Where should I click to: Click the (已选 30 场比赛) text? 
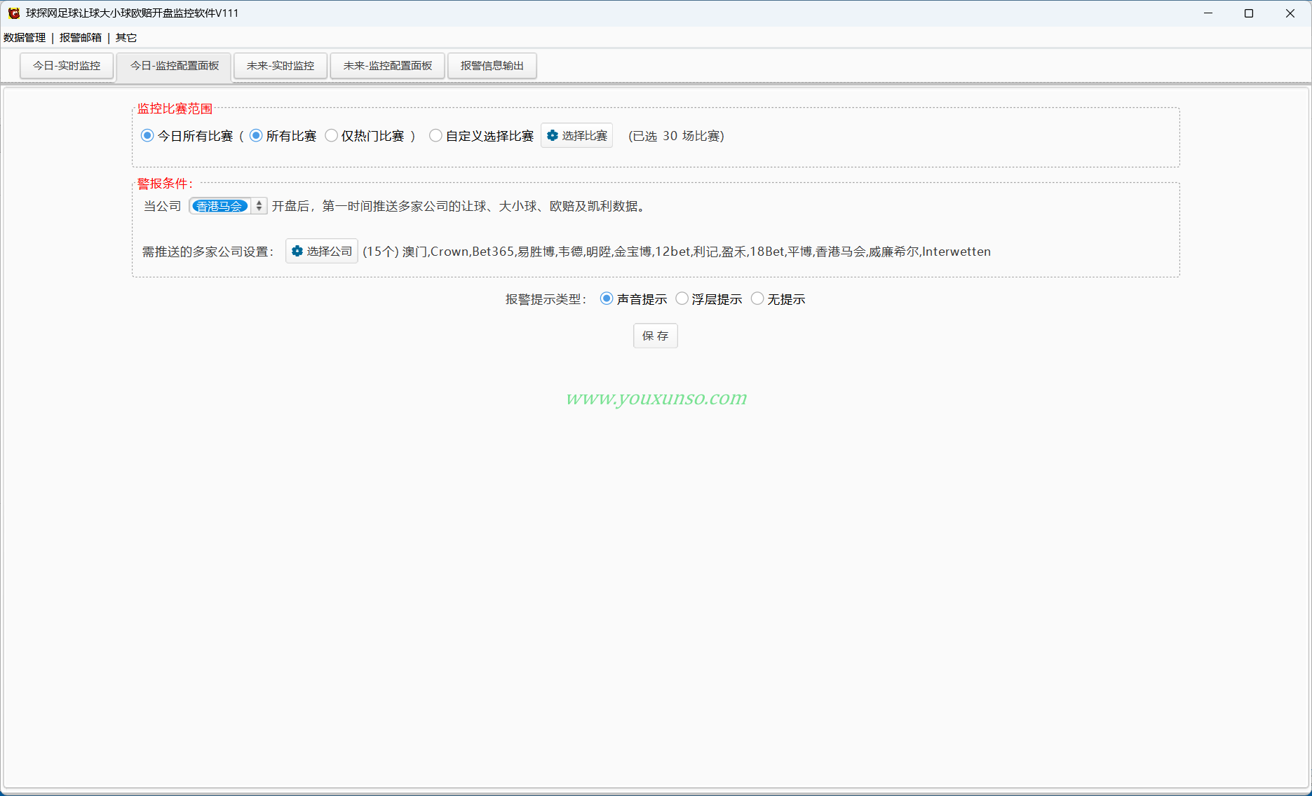(x=676, y=136)
